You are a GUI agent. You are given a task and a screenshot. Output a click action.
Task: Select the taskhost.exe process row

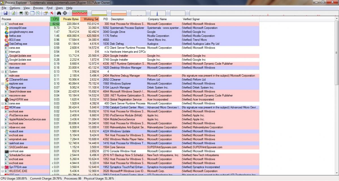[x=130, y=143]
